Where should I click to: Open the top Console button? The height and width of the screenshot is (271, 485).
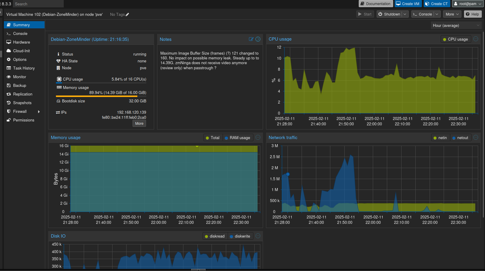[422, 14]
